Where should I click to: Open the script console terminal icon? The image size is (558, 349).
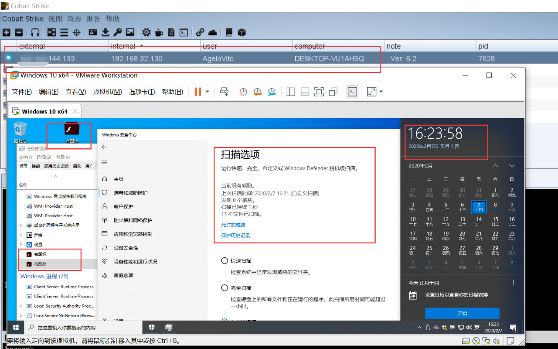[184, 32]
